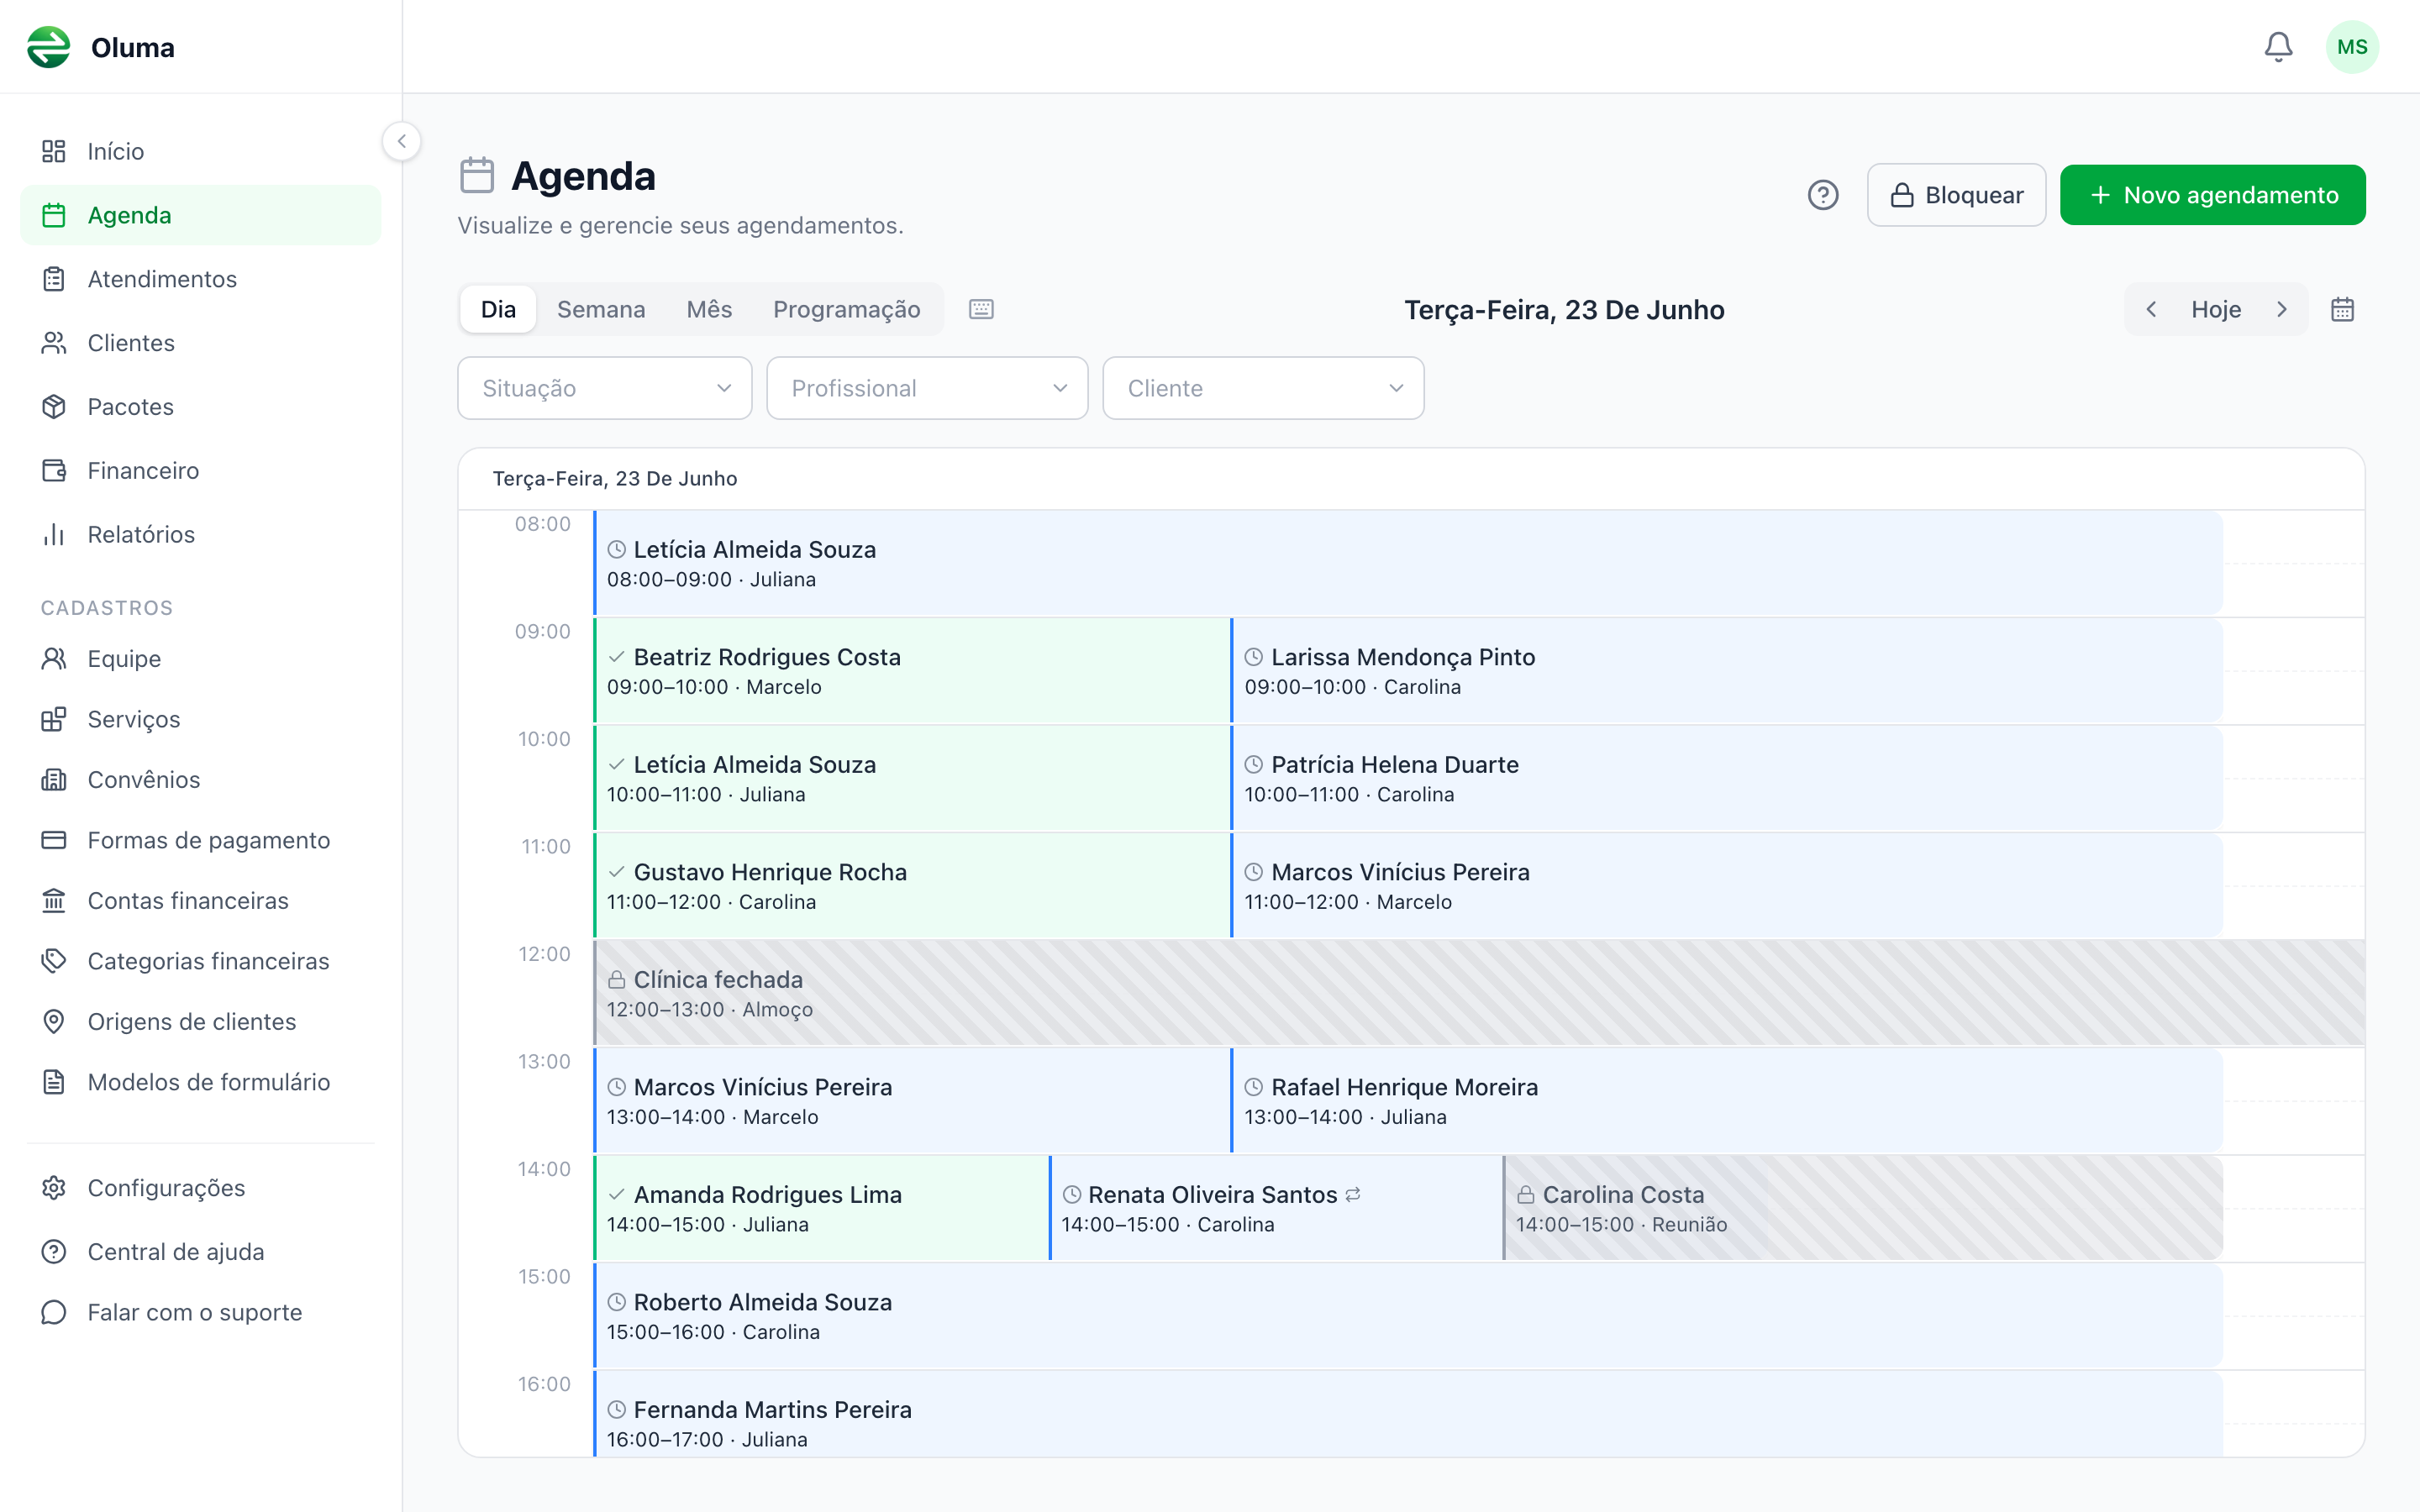Open the MS user avatar menu

(2352, 47)
